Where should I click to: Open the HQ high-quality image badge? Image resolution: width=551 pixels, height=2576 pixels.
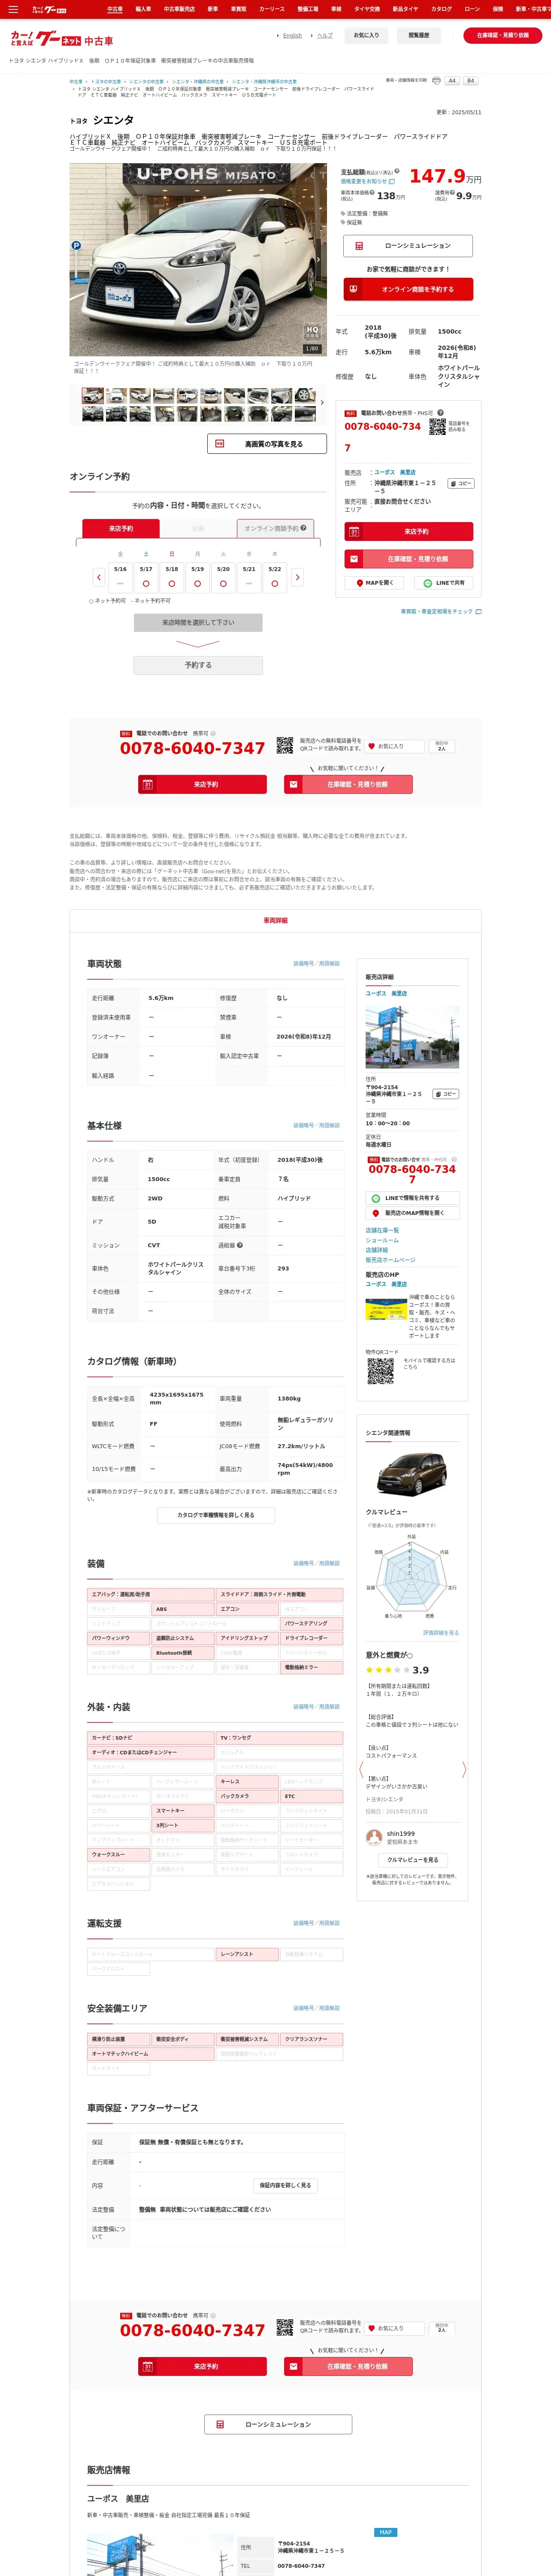point(312,331)
